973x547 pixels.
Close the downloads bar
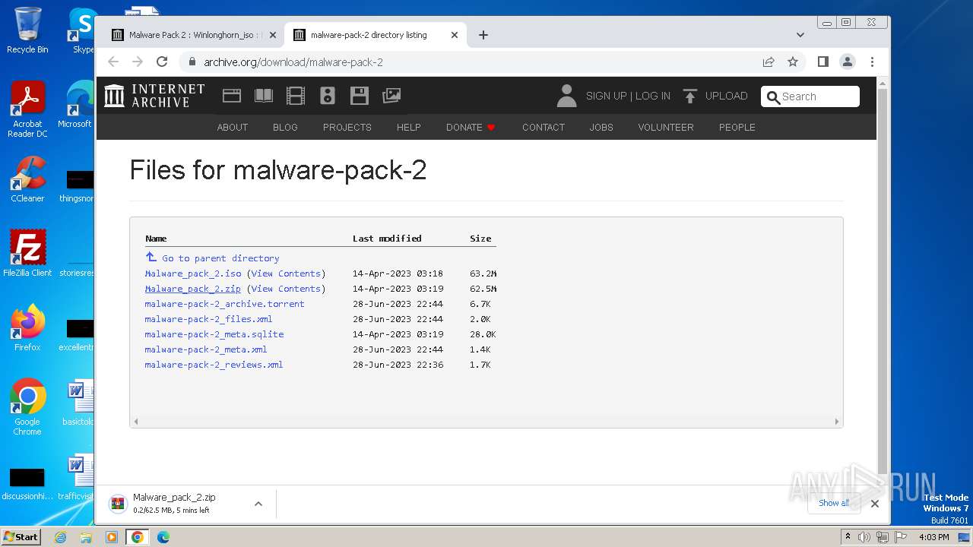pyautogui.click(x=875, y=503)
